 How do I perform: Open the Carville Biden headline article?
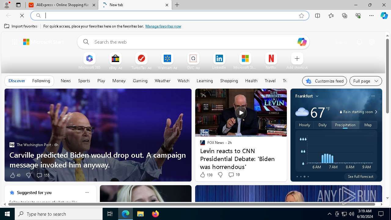point(97,160)
